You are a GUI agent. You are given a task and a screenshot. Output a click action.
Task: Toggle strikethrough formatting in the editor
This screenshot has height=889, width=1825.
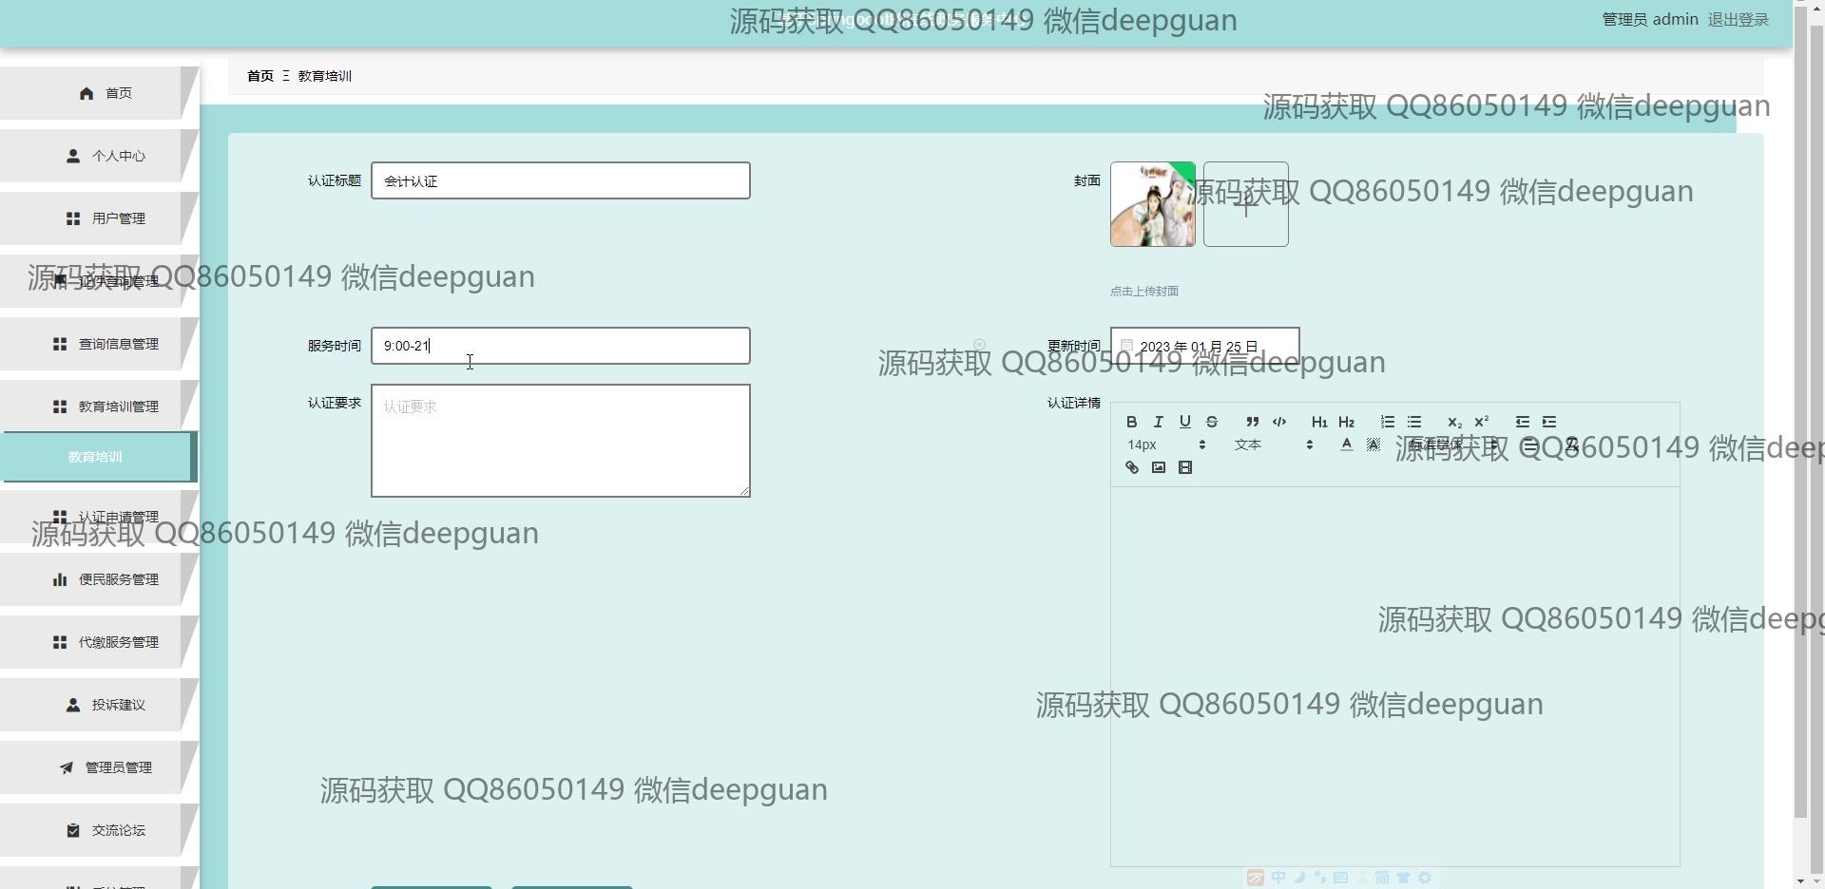coord(1211,422)
